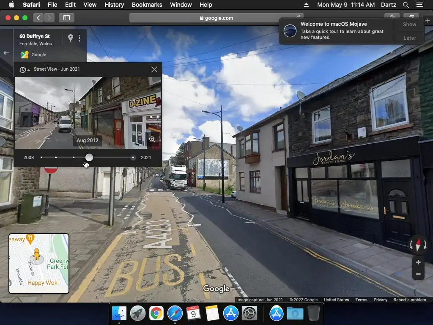Open the File menu
Image resolution: width=433 pixels, height=325 pixels.
click(52, 5)
